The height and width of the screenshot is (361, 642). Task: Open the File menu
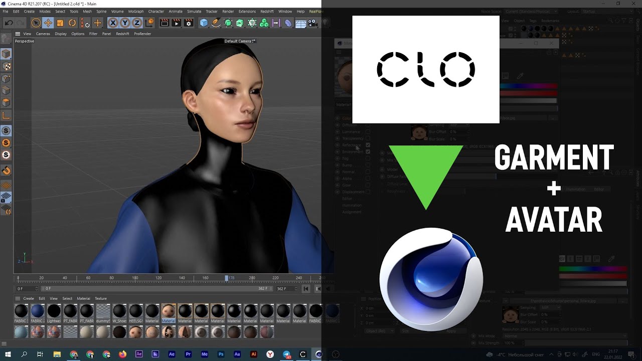5,11
